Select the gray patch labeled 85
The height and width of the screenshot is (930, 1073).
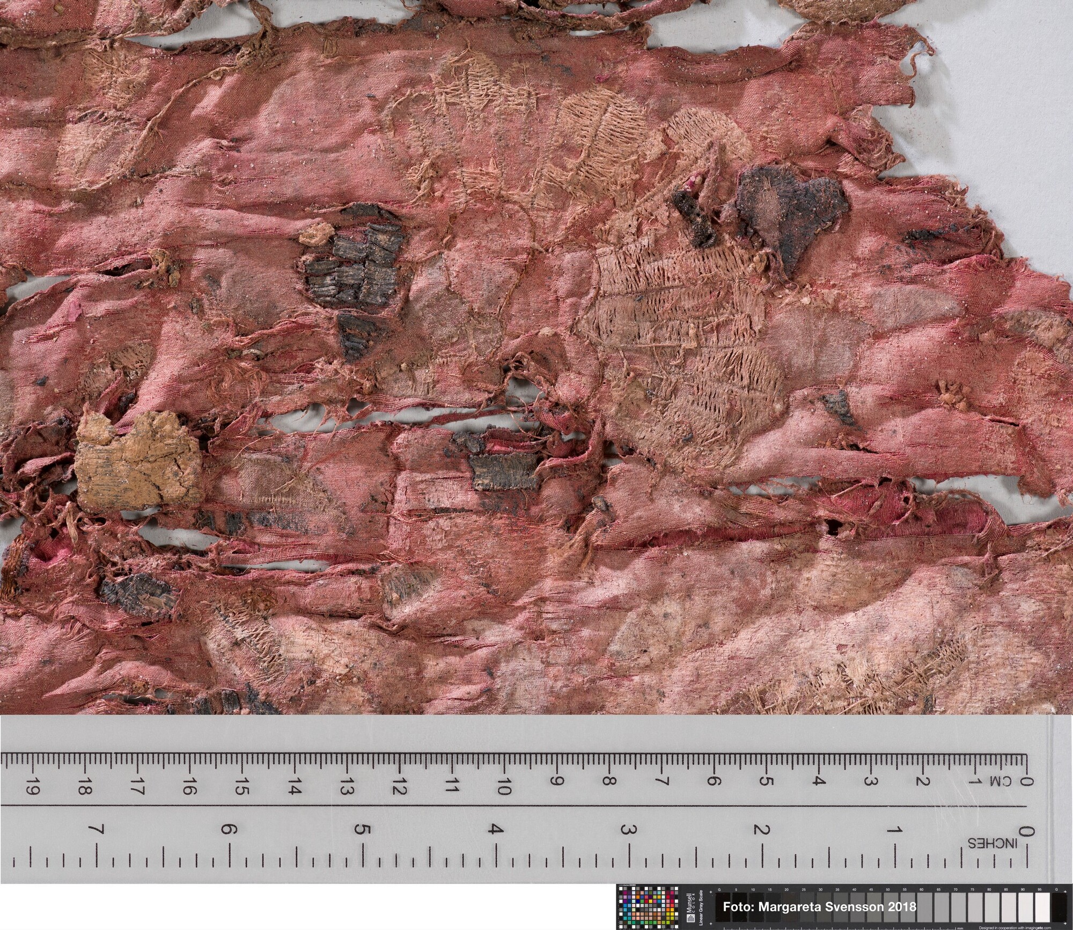[1009, 907]
